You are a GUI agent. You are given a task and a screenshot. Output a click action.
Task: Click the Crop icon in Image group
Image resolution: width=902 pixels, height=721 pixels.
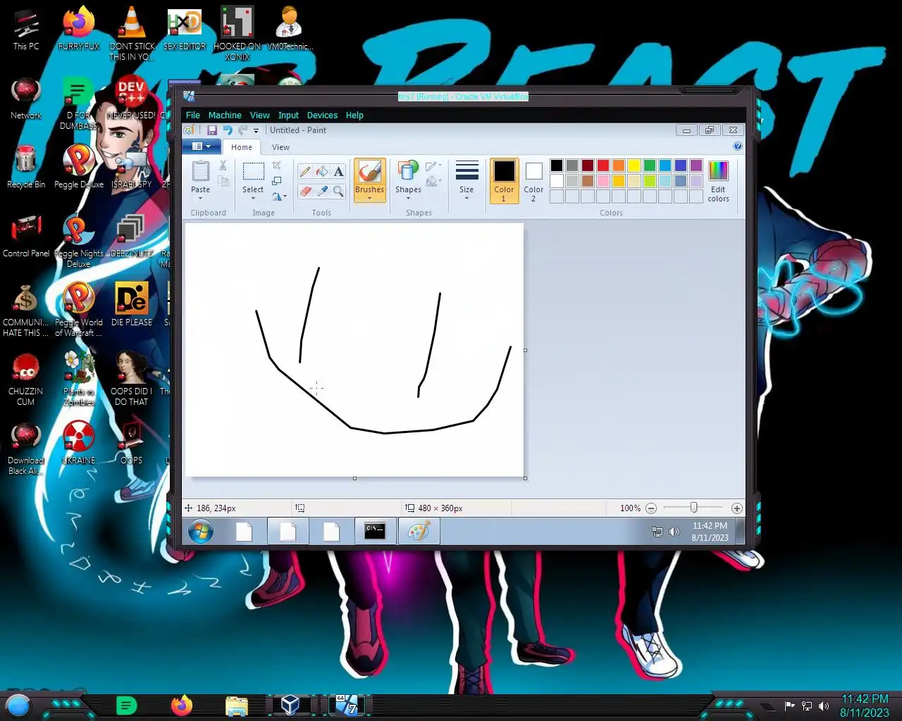277,165
